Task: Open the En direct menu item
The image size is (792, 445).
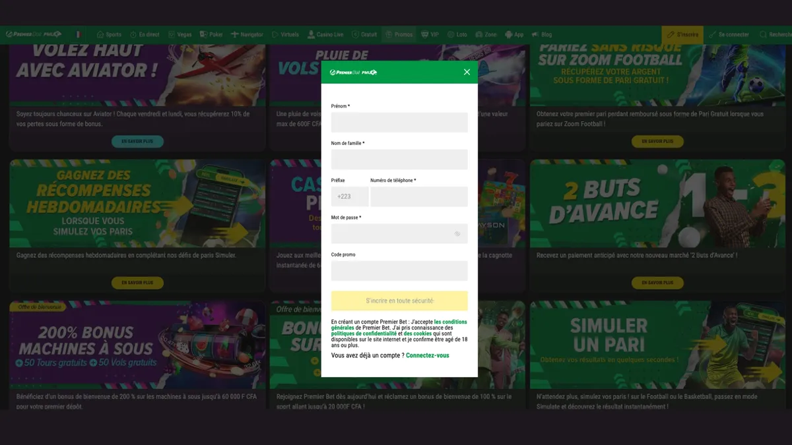Action: point(145,34)
